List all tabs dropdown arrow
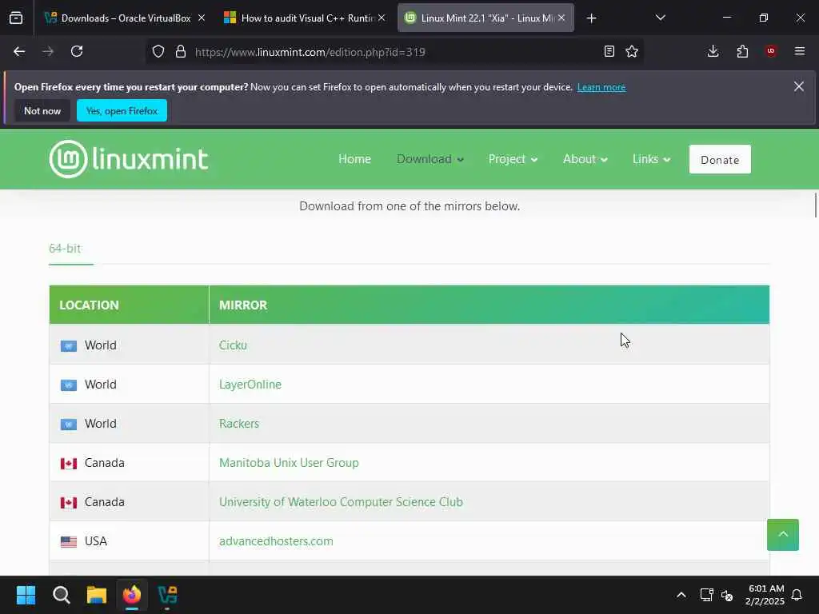819x614 pixels. (x=660, y=18)
